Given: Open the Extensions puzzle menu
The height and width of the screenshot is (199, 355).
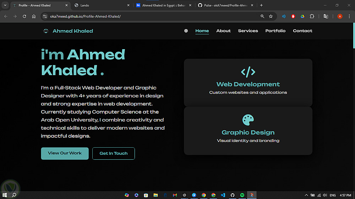Looking at the screenshot, I should (312, 16).
